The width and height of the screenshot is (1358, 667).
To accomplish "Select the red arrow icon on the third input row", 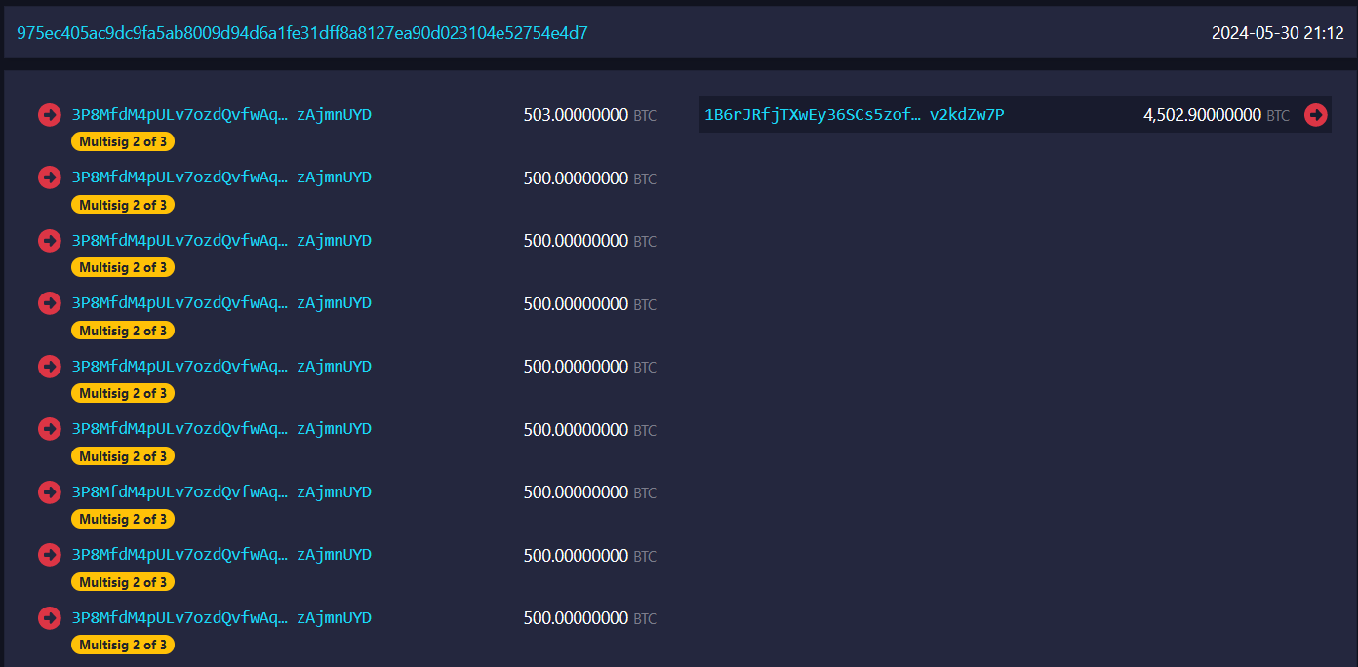I will 49,240.
